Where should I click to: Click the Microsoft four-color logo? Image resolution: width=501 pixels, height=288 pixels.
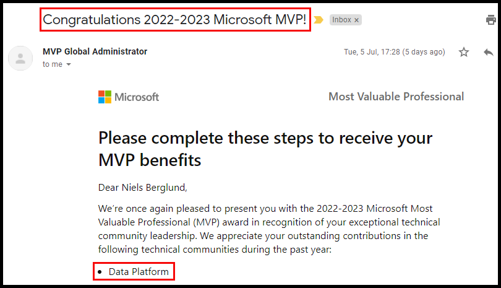[x=105, y=97]
